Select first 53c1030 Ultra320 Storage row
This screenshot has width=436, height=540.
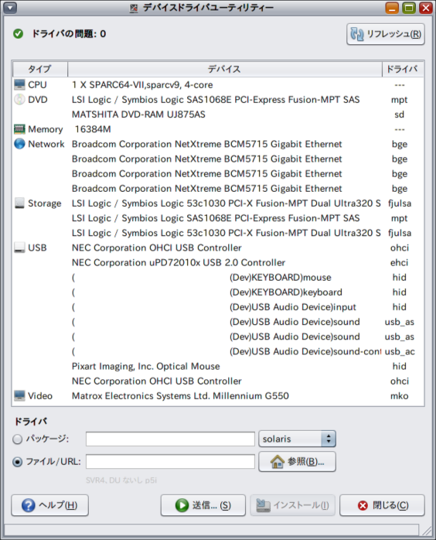tap(218, 203)
